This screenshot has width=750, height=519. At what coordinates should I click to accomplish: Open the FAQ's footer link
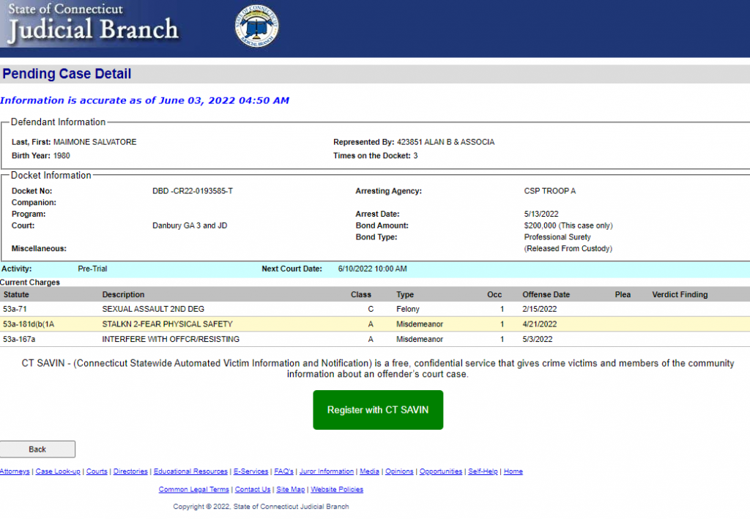click(283, 471)
